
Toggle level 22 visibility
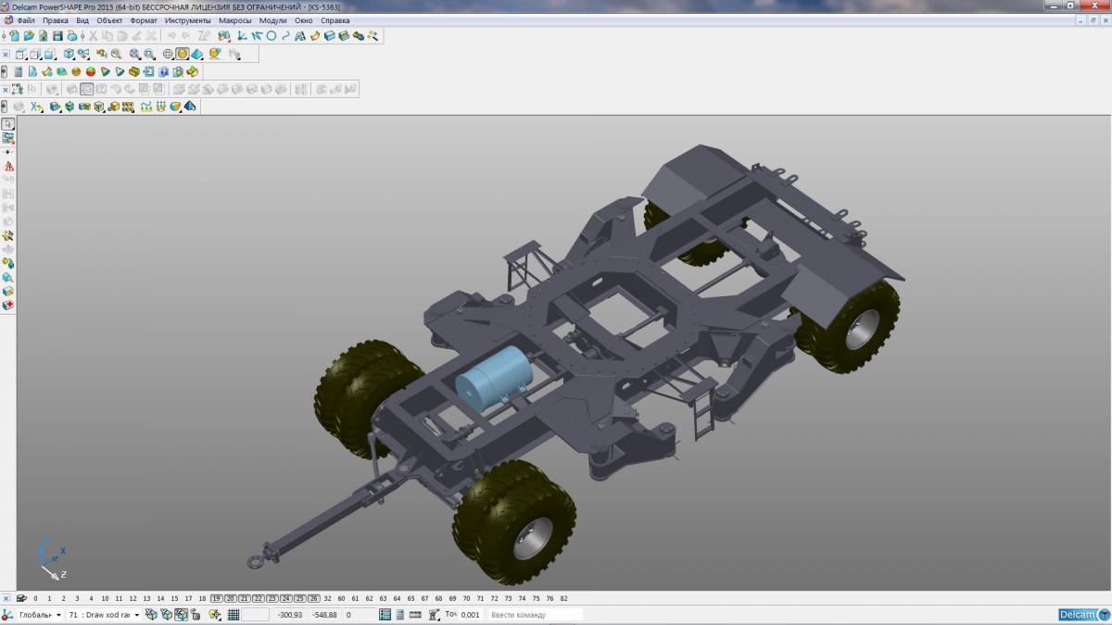259,598
